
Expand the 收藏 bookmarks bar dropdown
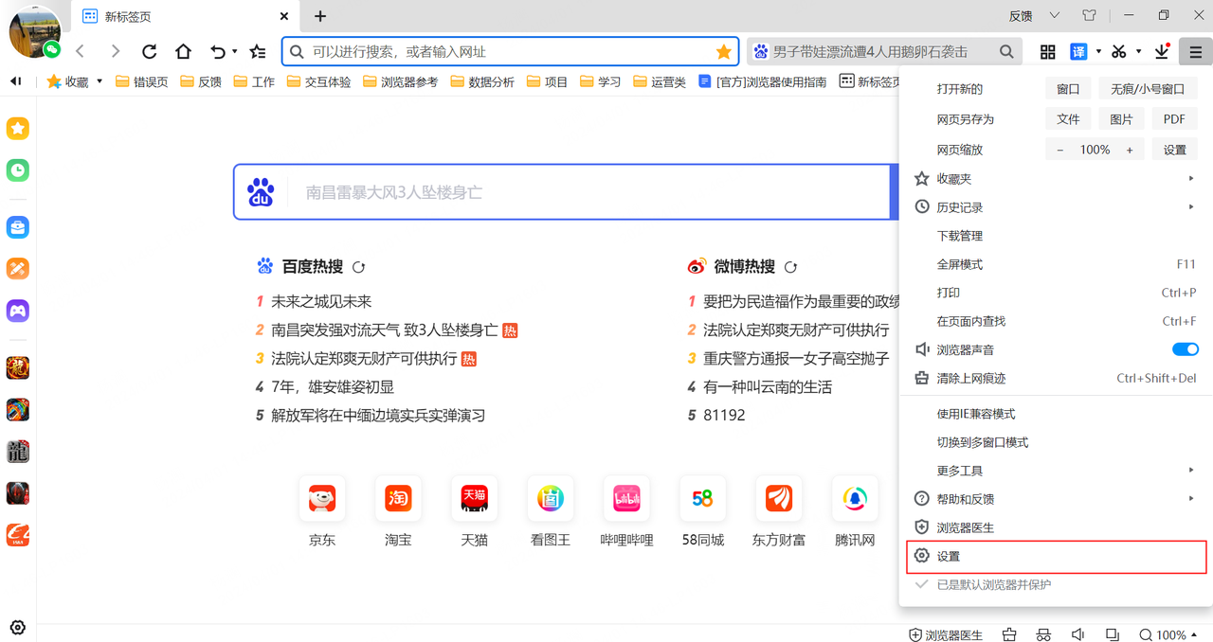pyautogui.click(x=99, y=81)
